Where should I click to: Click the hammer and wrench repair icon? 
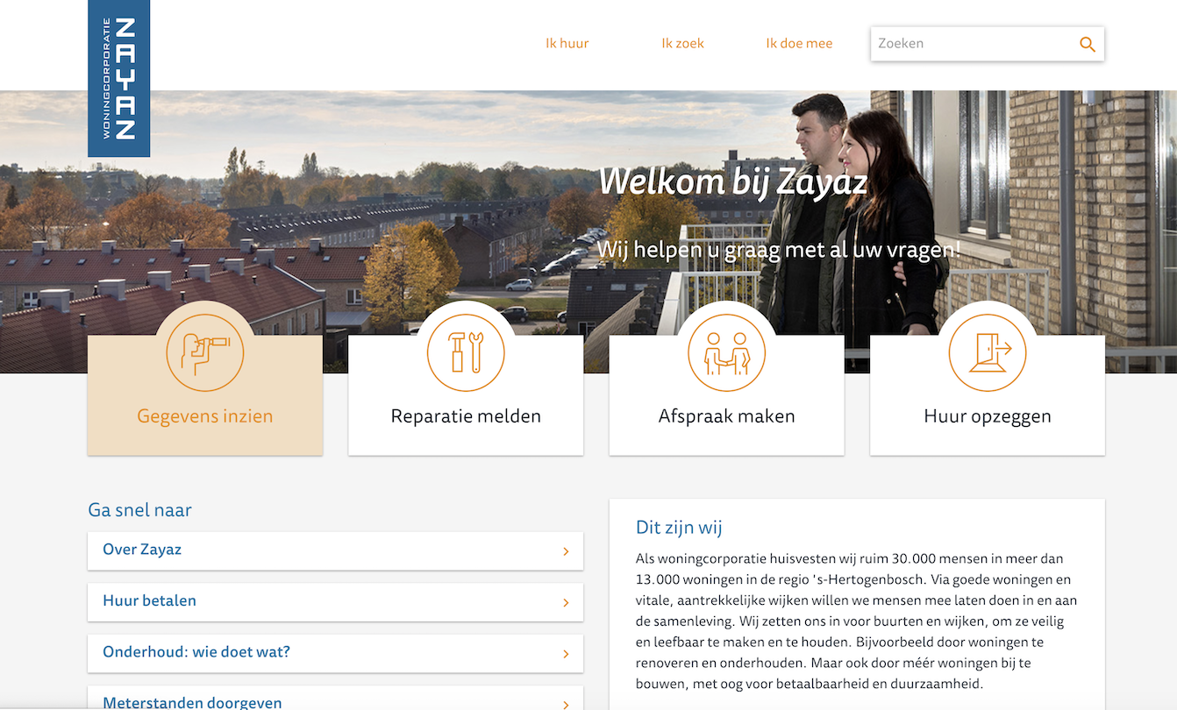(466, 352)
